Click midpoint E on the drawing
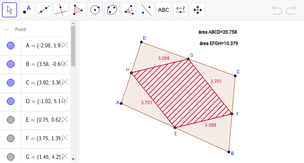The width and height of the screenshot is (304, 163). point(175,128)
